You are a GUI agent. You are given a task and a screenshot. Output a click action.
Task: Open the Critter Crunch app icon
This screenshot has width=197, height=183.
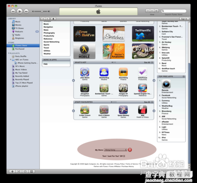click(85, 109)
